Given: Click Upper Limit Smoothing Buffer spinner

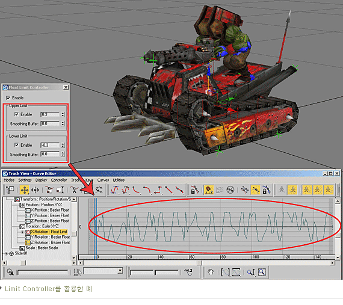Looking at the screenshot, I should click(x=63, y=124).
